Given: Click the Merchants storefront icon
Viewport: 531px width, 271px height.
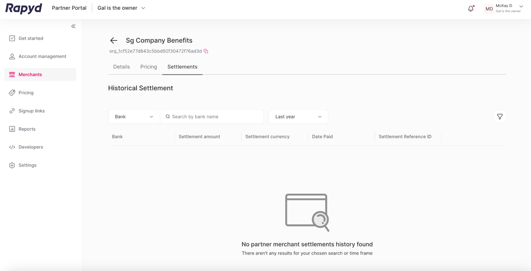Looking at the screenshot, I should (12, 74).
